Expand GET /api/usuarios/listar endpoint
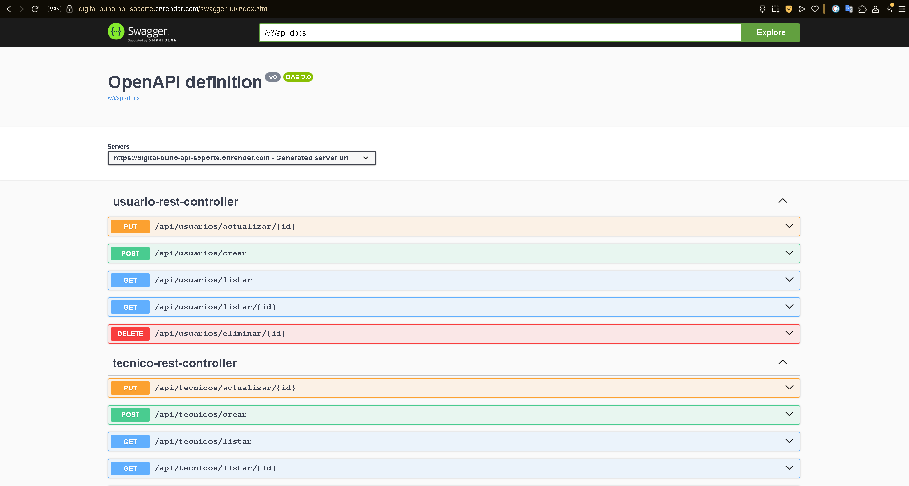 coord(454,280)
